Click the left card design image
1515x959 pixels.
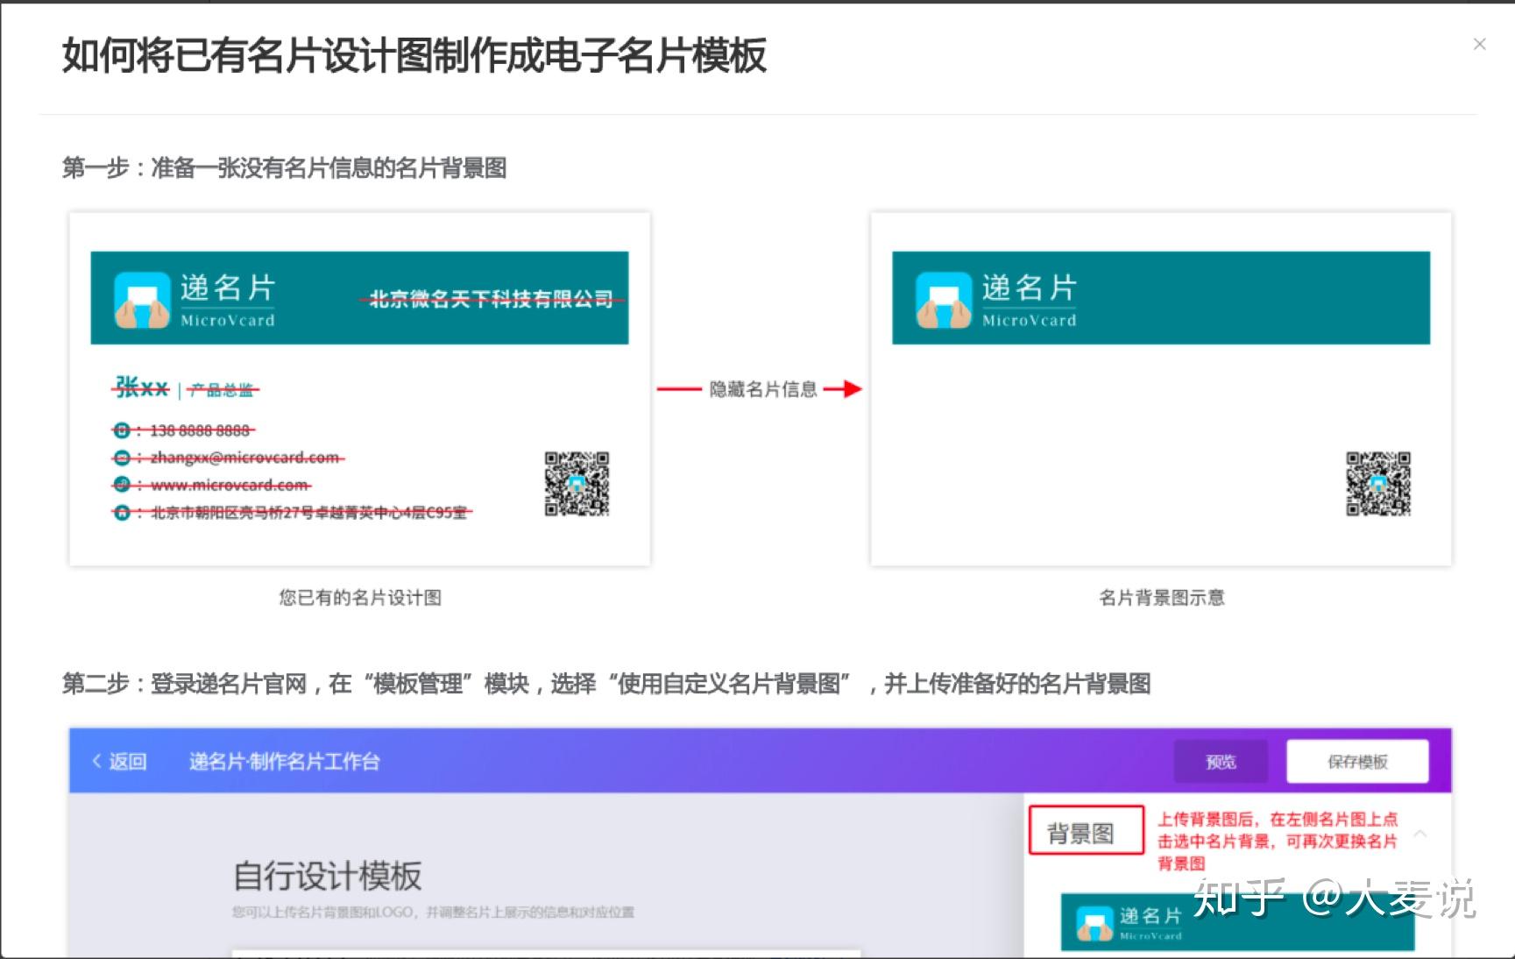359,388
